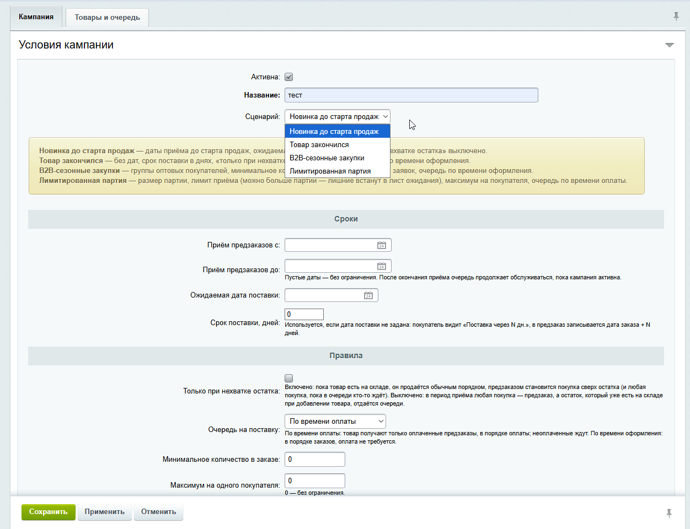
Task: Click the pin icon in the tab bar
Action: [x=676, y=17]
